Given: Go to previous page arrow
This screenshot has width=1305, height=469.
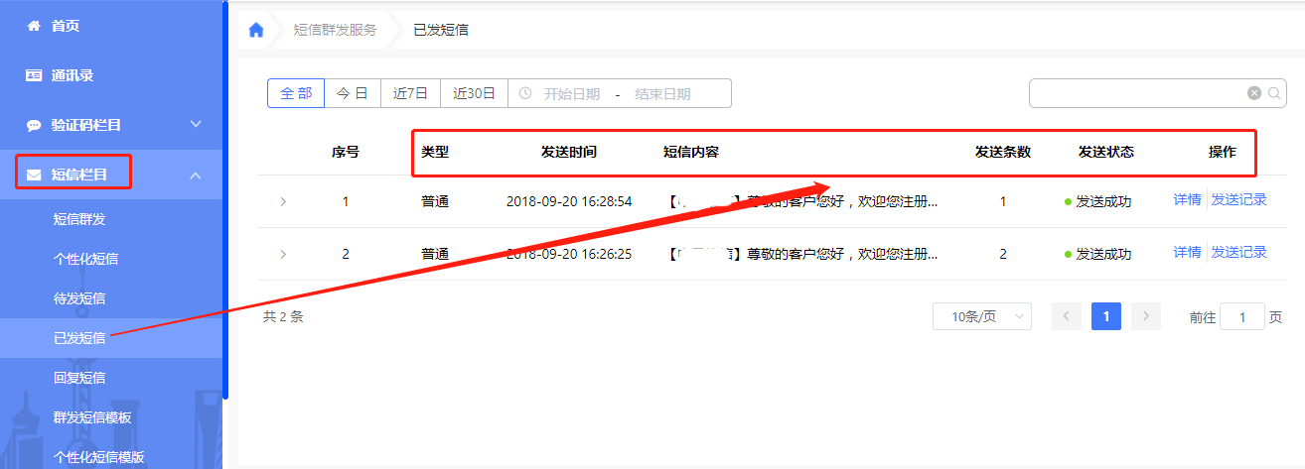Looking at the screenshot, I should [x=1067, y=316].
